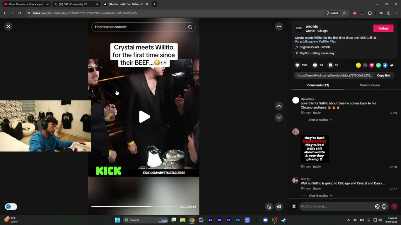Copy the video link
The height and width of the screenshot is (225, 401).
(x=383, y=75)
